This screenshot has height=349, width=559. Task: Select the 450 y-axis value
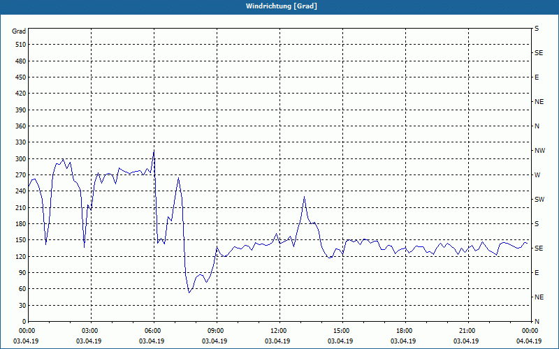tap(21, 77)
